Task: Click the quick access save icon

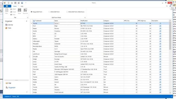Action: 15,3
